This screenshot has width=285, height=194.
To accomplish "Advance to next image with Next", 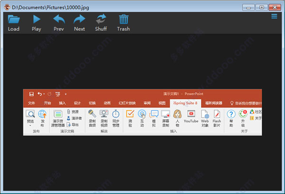I will pyautogui.click(x=79, y=19).
